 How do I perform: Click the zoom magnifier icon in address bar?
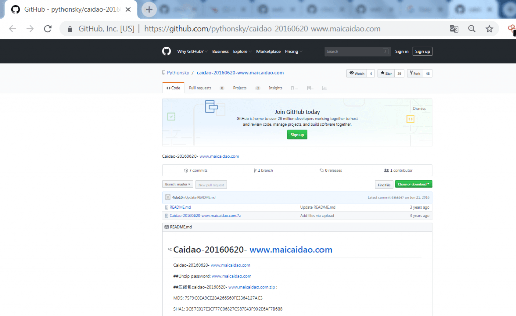tap(472, 29)
